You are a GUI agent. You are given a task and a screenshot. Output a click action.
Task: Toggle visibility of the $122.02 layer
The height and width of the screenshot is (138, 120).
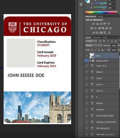[x=87, y=90]
